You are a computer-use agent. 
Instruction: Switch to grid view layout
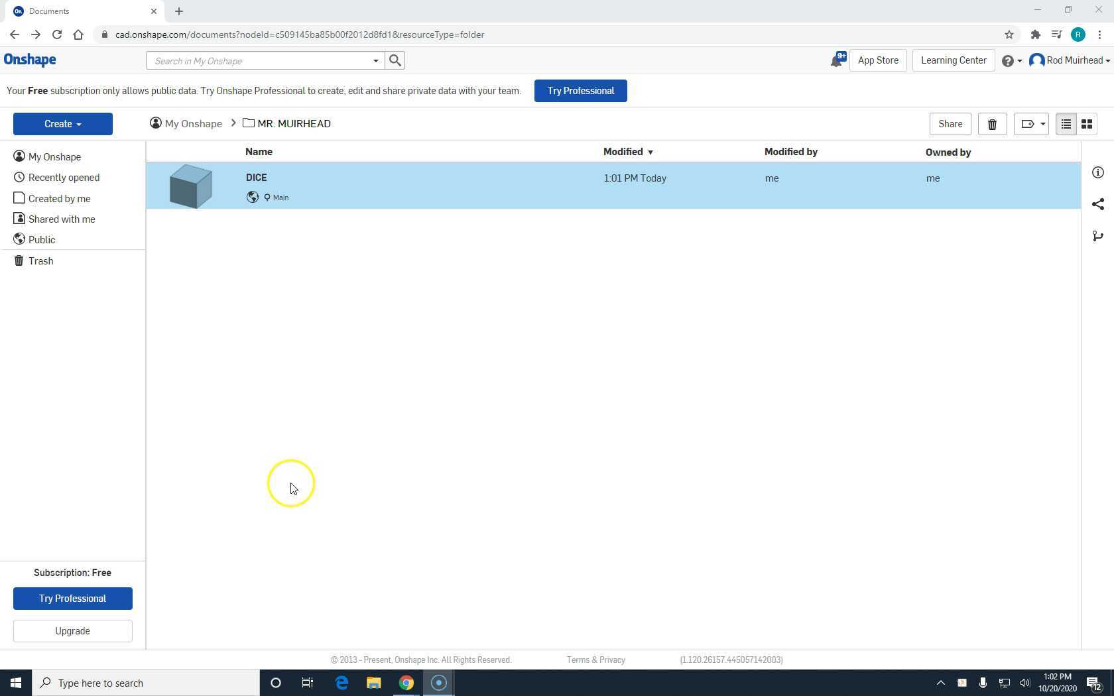click(1086, 123)
